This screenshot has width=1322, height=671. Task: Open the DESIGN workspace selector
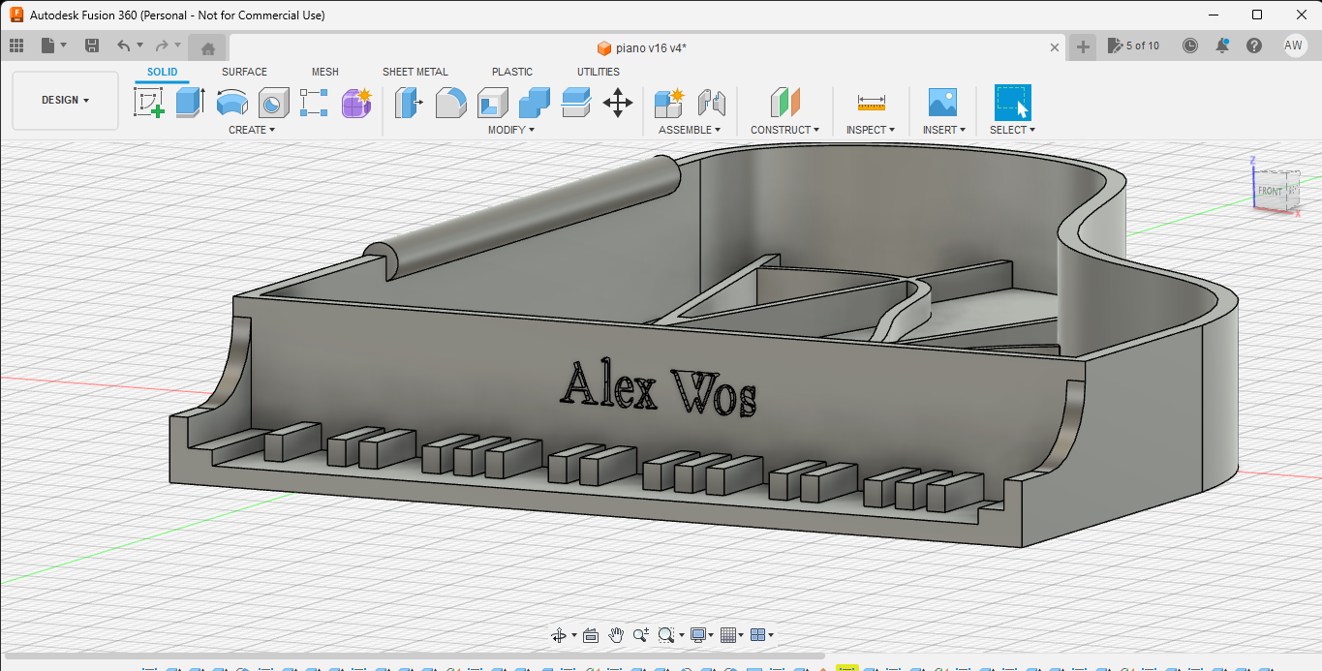(64, 99)
